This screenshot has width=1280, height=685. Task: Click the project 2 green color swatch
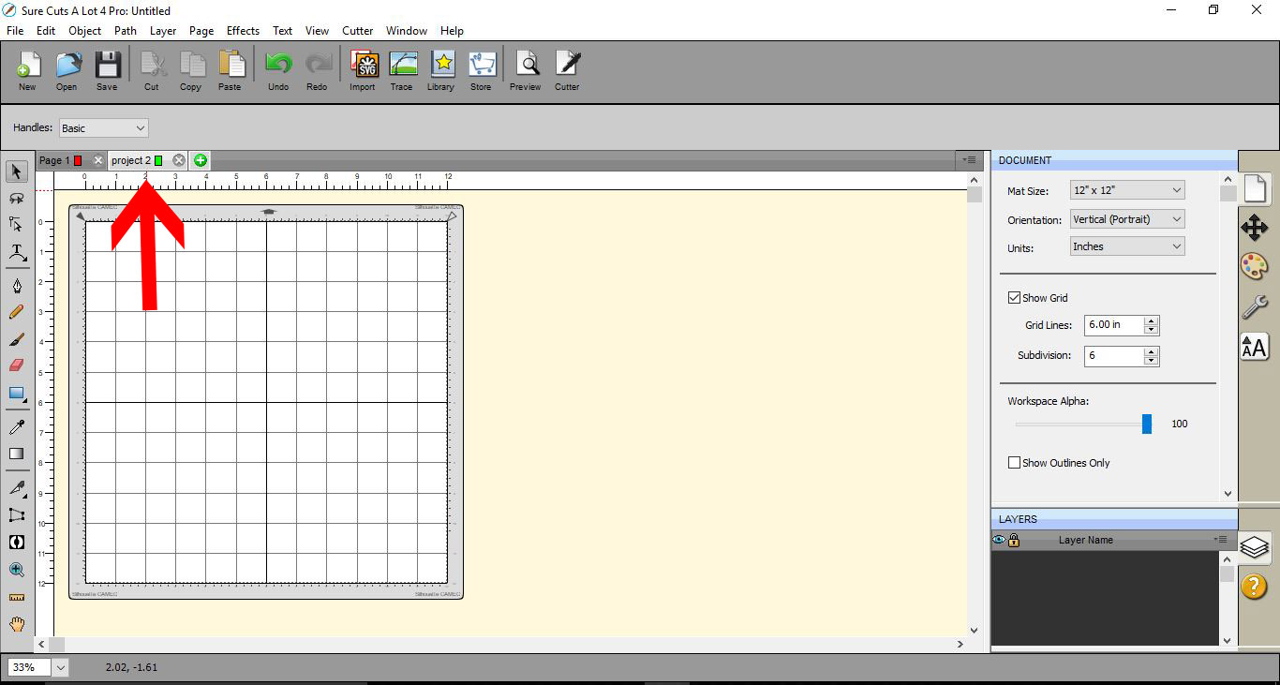pyautogui.click(x=159, y=160)
